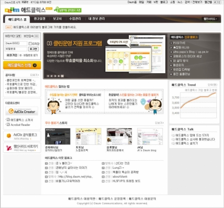The height and width of the screenshot is (208, 224).
Task: Open the 애드클릭스 설치기 Talk post
Action: point(187,143)
